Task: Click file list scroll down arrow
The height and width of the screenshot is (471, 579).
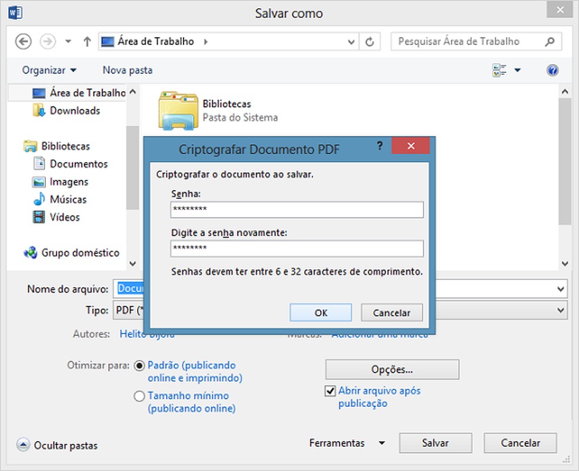Action: 564,263
